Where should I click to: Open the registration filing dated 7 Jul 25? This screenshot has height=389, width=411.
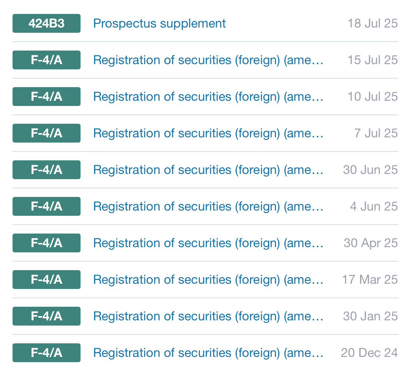pos(208,133)
